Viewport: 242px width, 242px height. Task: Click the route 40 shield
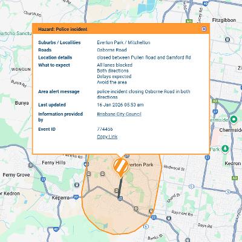click(x=205, y=4)
